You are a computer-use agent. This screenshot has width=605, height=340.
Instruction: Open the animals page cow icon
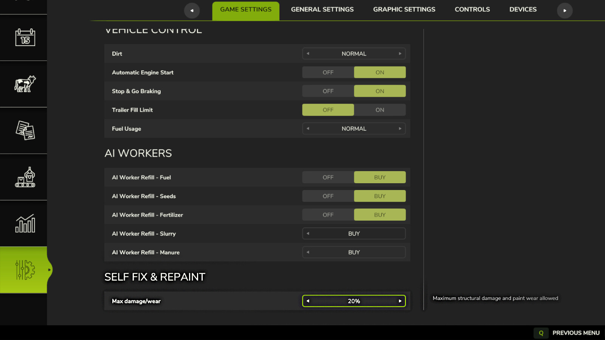[25, 84]
